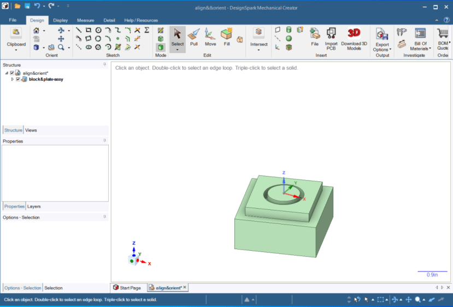Switch to the Display ribbon tab
Image resolution: width=453 pixels, height=307 pixels.
pyautogui.click(x=60, y=20)
